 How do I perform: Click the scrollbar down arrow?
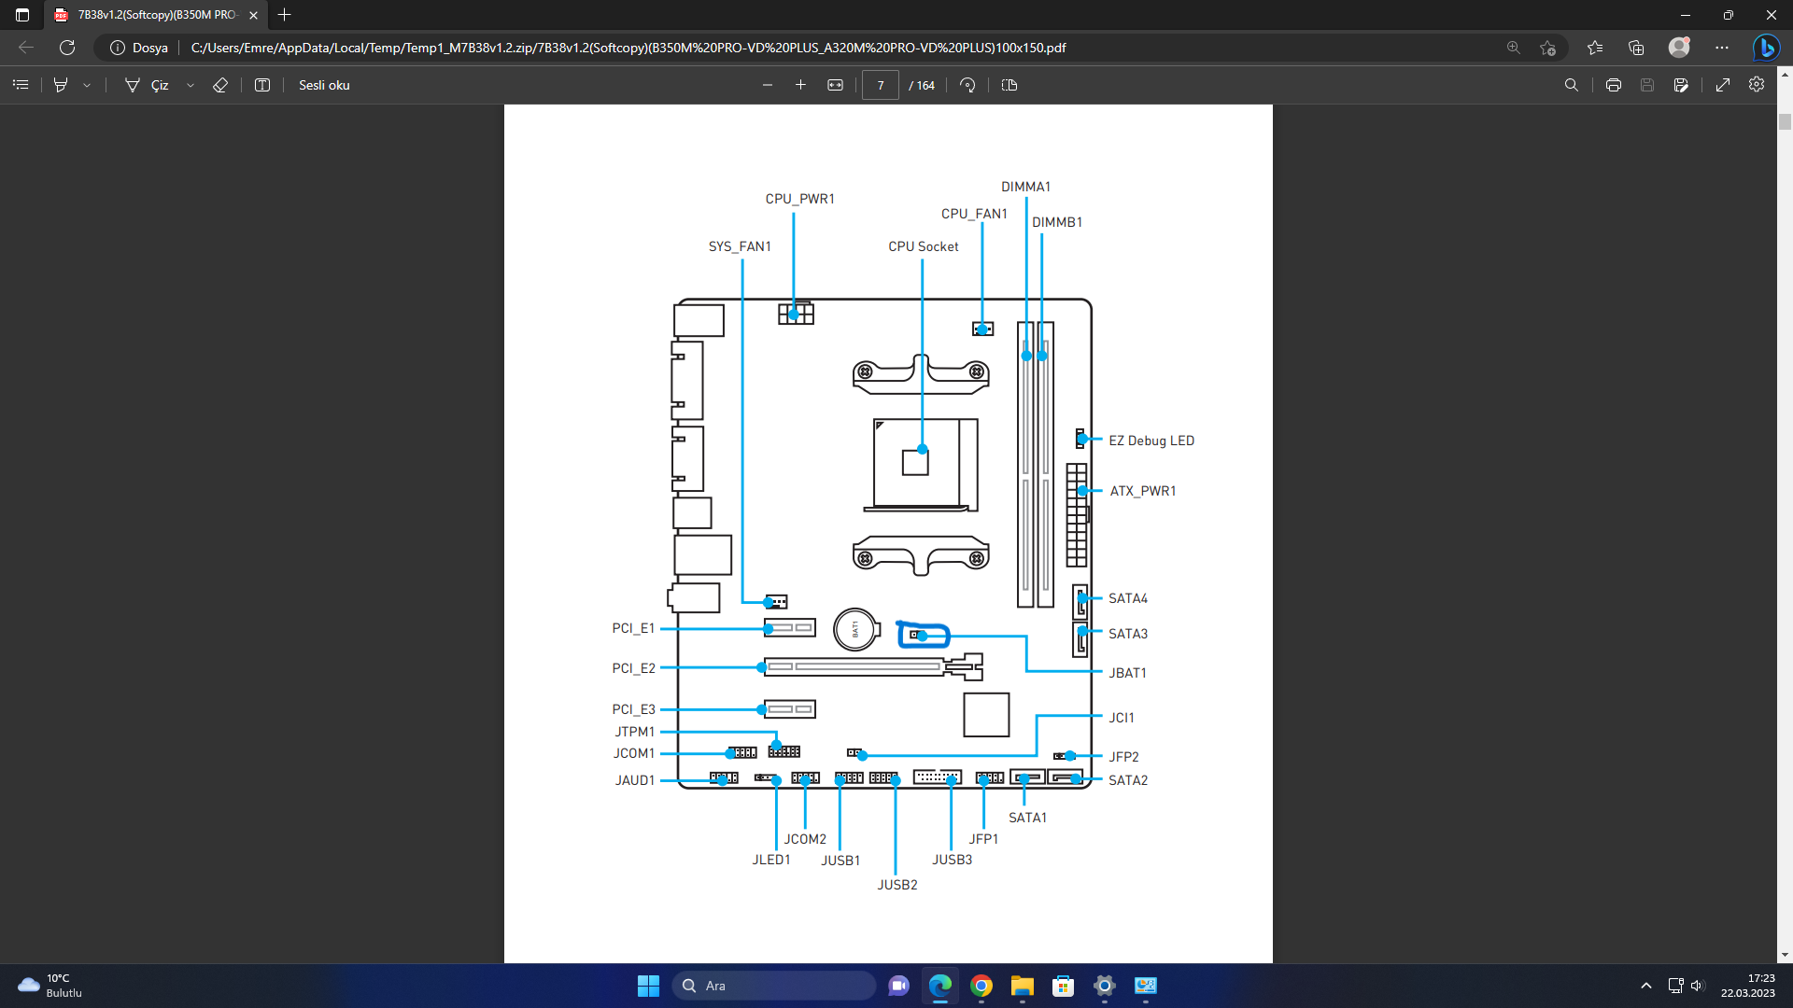click(x=1785, y=955)
